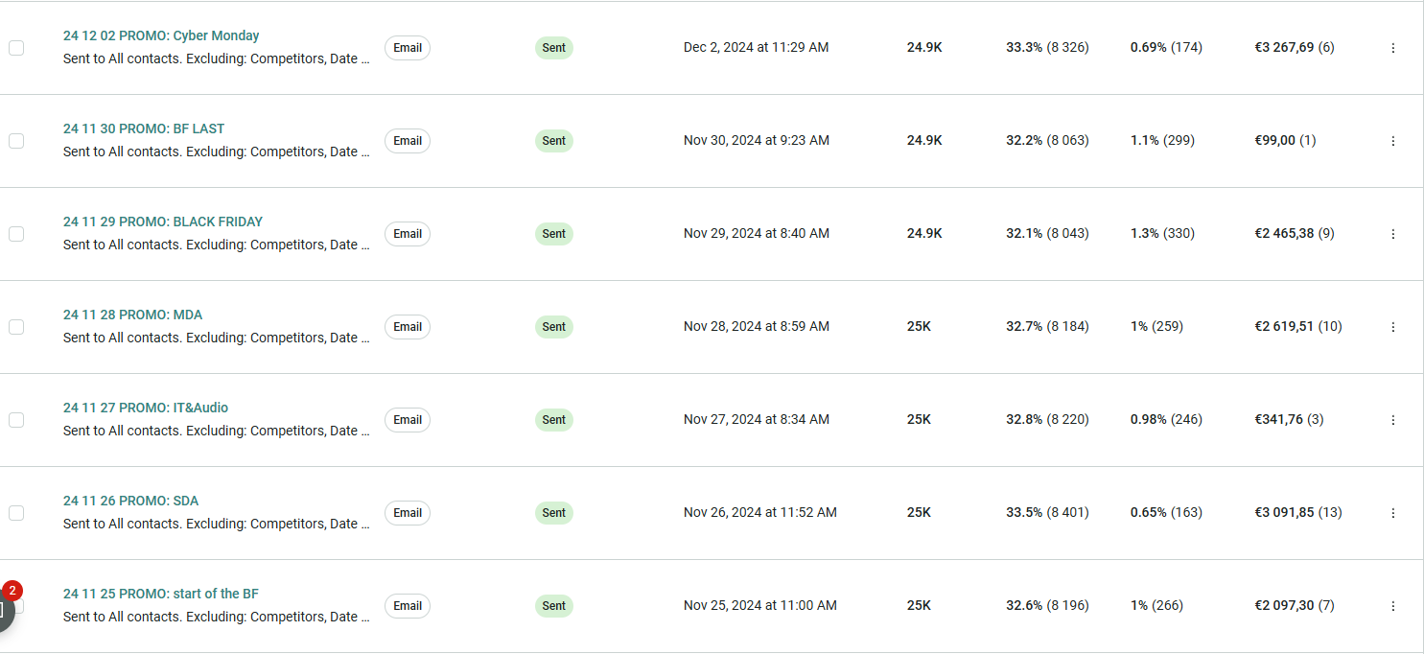Viewport: 1424px width, 654px height.
Task: Open 24 11 25 PROMO: start of the BF
Action: [x=161, y=594]
